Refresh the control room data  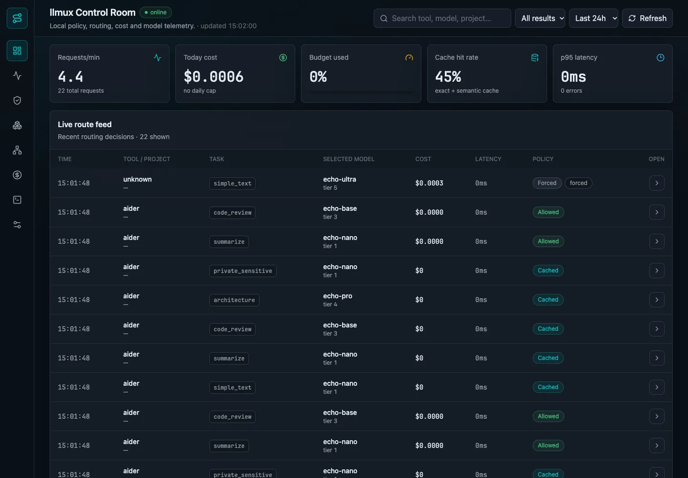tap(647, 18)
